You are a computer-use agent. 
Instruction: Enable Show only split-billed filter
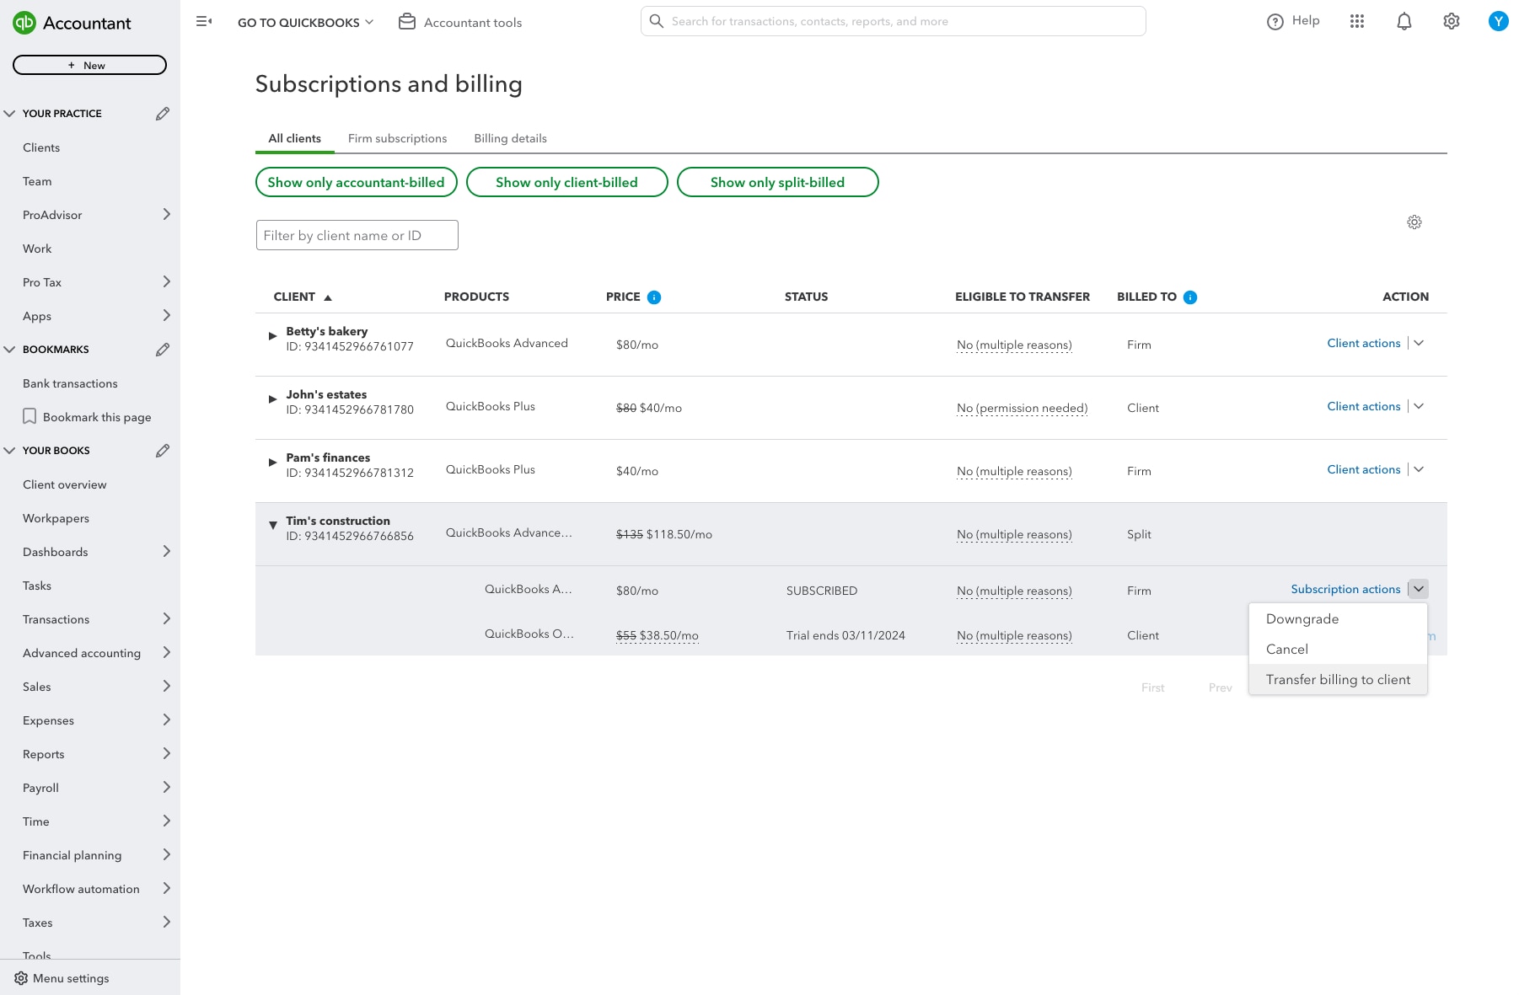(x=777, y=182)
